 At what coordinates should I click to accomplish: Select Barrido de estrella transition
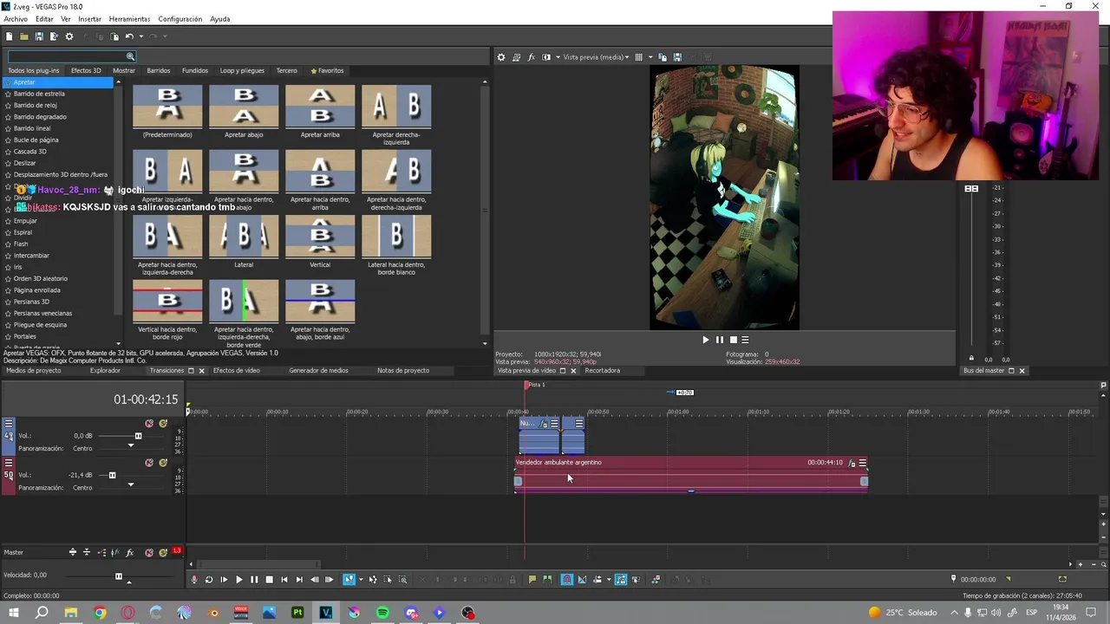[x=39, y=94]
